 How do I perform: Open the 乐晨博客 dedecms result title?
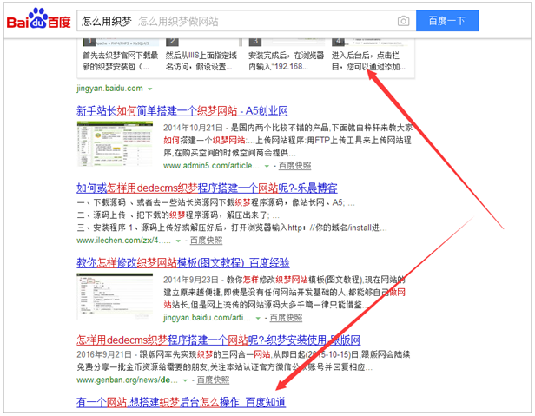(207, 188)
